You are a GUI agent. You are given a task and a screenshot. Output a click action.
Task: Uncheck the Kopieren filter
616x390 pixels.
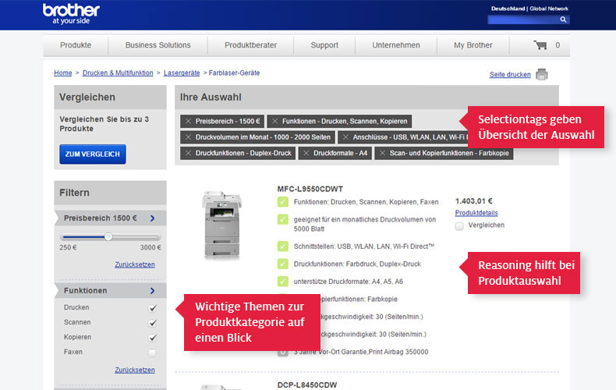tap(152, 337)
